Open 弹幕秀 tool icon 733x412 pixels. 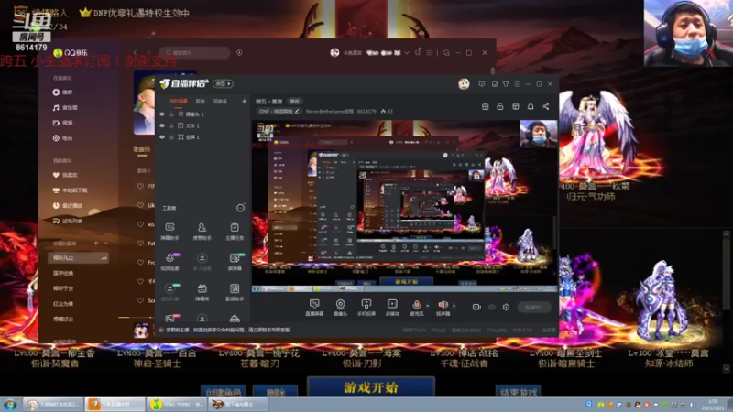[x=202, y=292]
